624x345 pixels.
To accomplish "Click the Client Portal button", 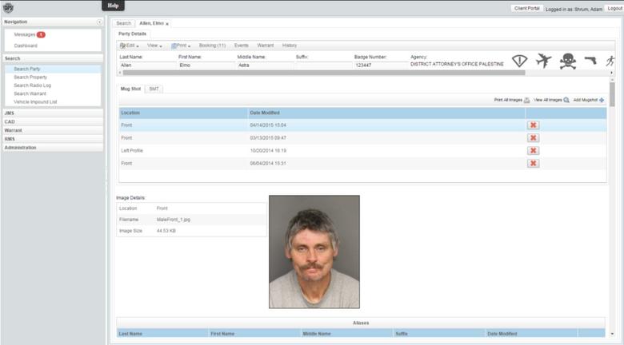I will click(526, 7).
